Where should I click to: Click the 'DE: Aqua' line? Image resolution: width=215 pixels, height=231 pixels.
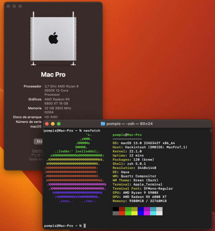[121, 172]
